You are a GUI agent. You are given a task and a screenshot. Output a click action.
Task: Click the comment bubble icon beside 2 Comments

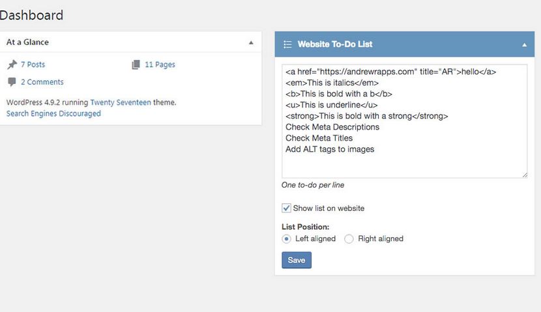(x=12, y=82)
